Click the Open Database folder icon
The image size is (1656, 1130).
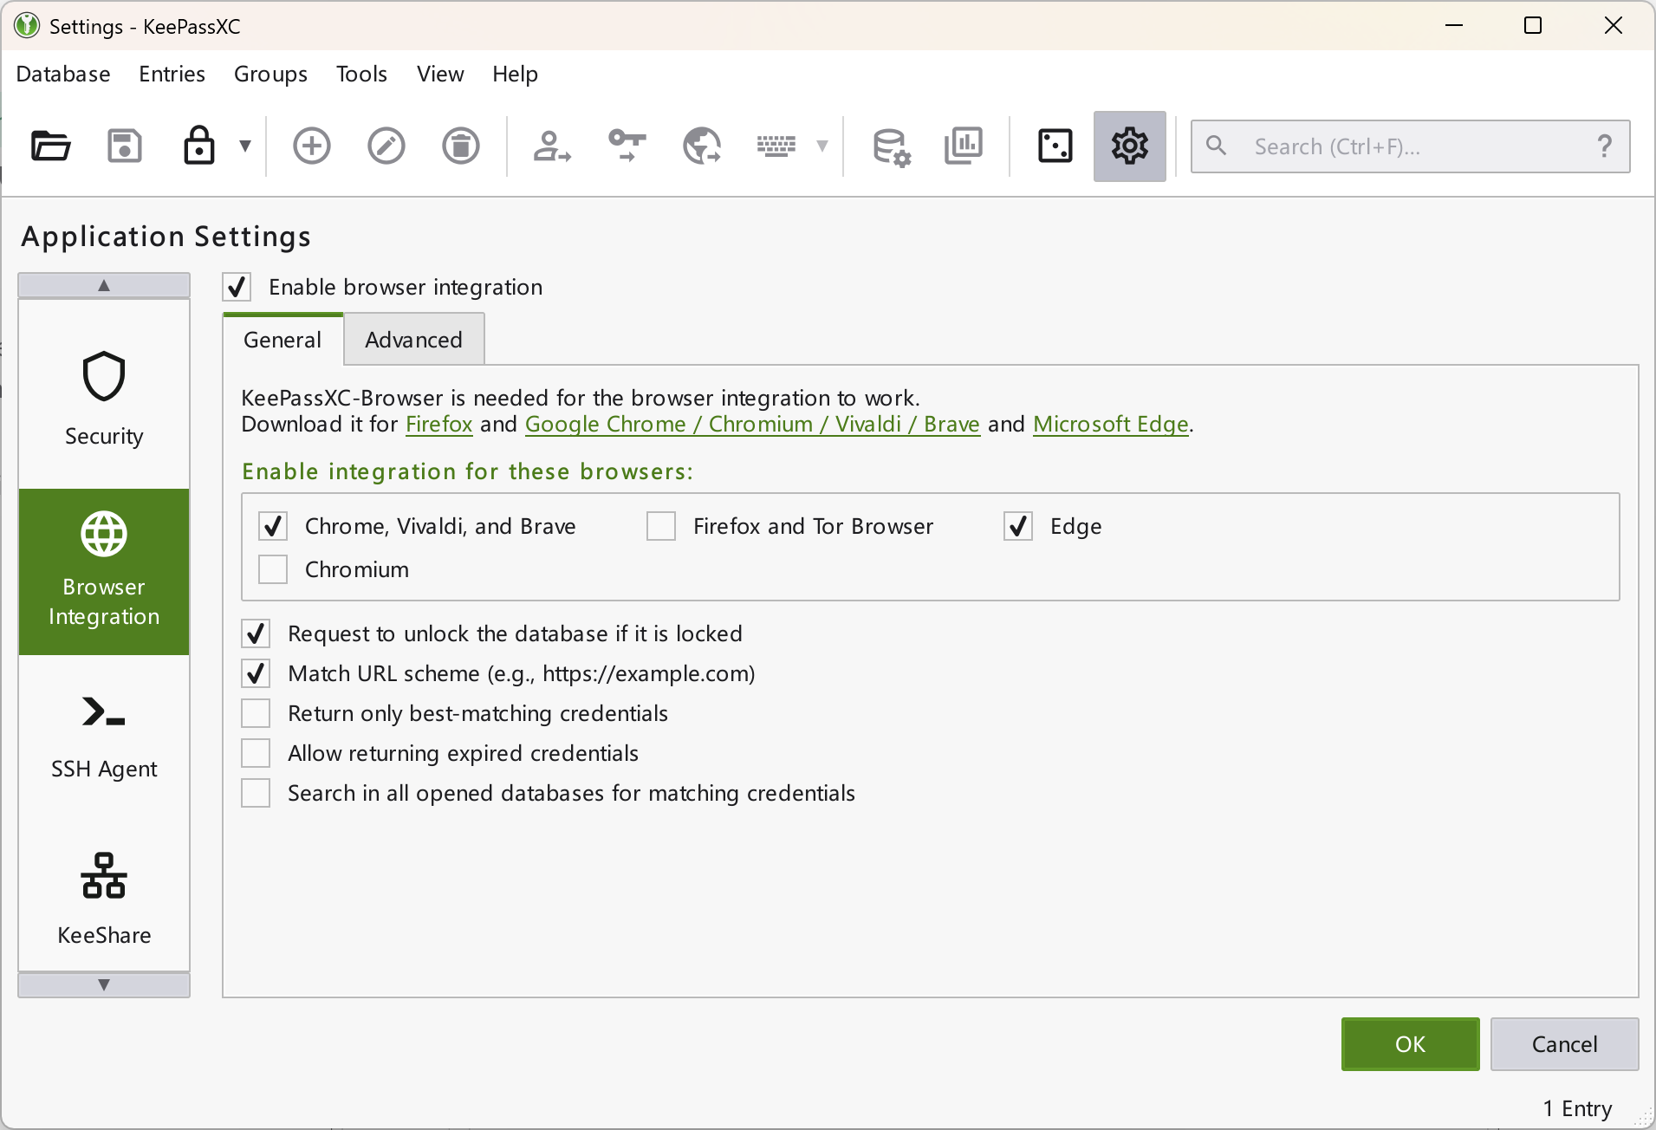(x=50, y=146)
